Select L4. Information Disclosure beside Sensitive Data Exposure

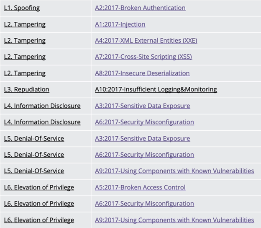point(42,106)
